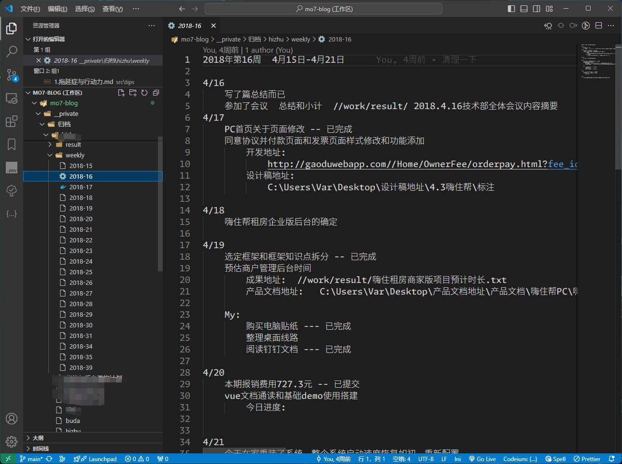The height and width of the screenshot is (464, 622).
Task: Open the Source Control view
Action: [12, 74]
